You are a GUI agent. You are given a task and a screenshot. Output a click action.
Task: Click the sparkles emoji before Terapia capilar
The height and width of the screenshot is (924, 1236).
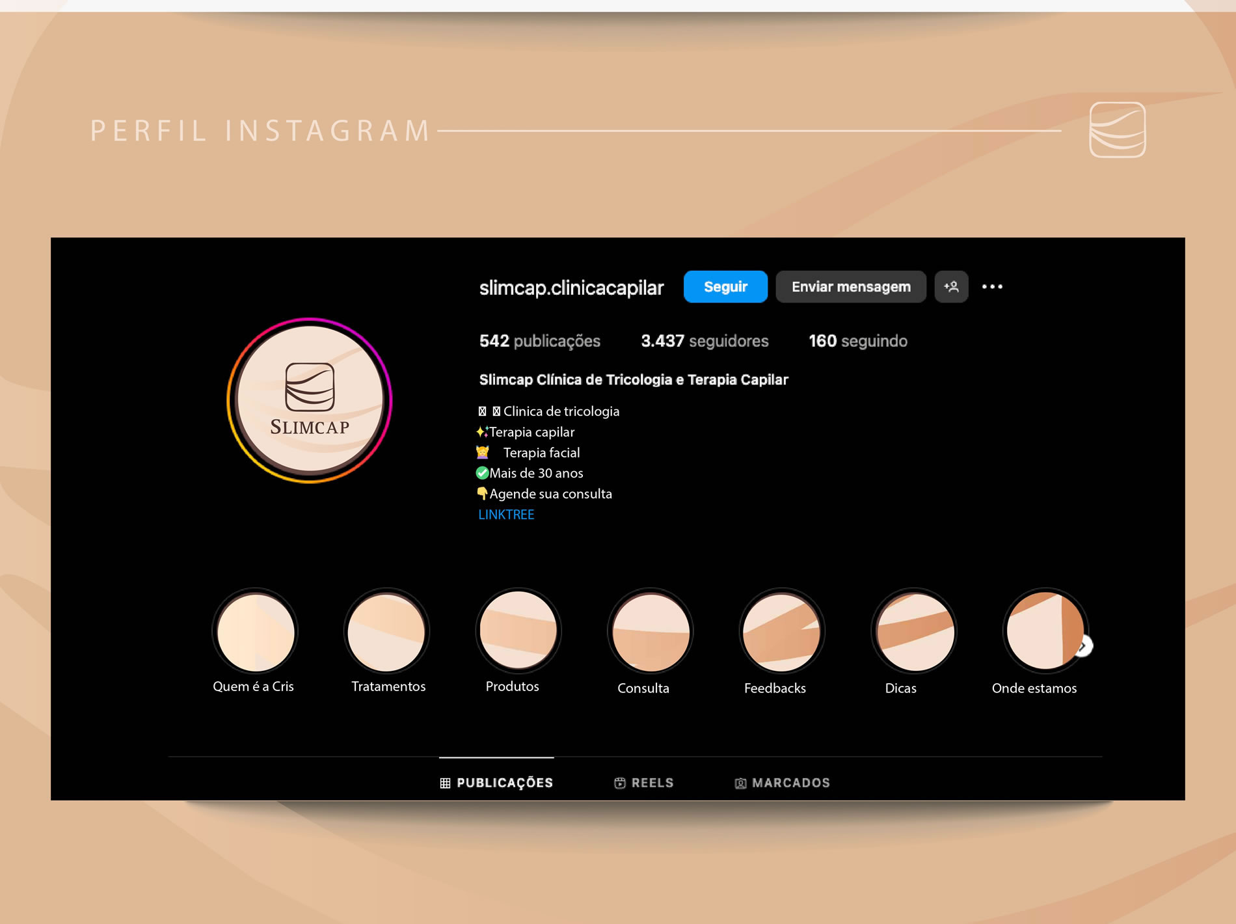click(482, 431)
